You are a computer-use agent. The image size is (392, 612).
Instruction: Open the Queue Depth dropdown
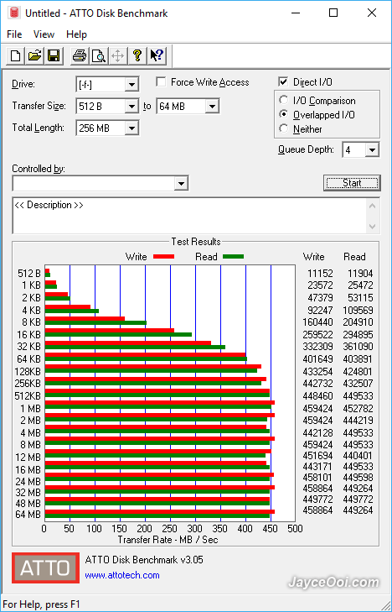[373, 150]
